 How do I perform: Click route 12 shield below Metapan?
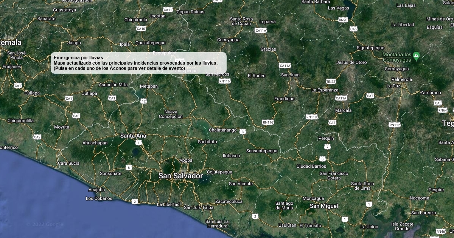coord(143,101)
